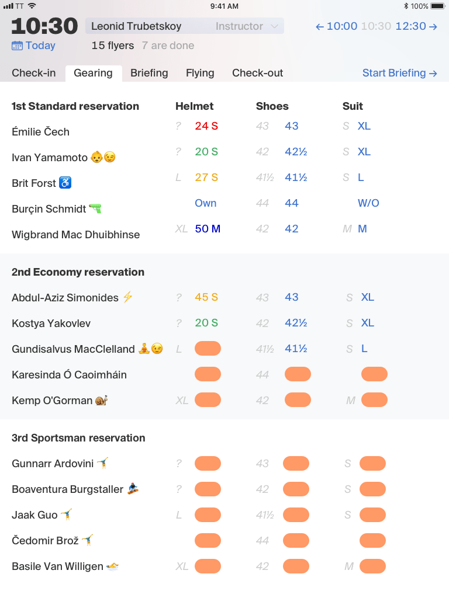The width and height of the screenshot is (449, 598).
Task: Switch to the Check-in tab
Action: pos(34,73)
